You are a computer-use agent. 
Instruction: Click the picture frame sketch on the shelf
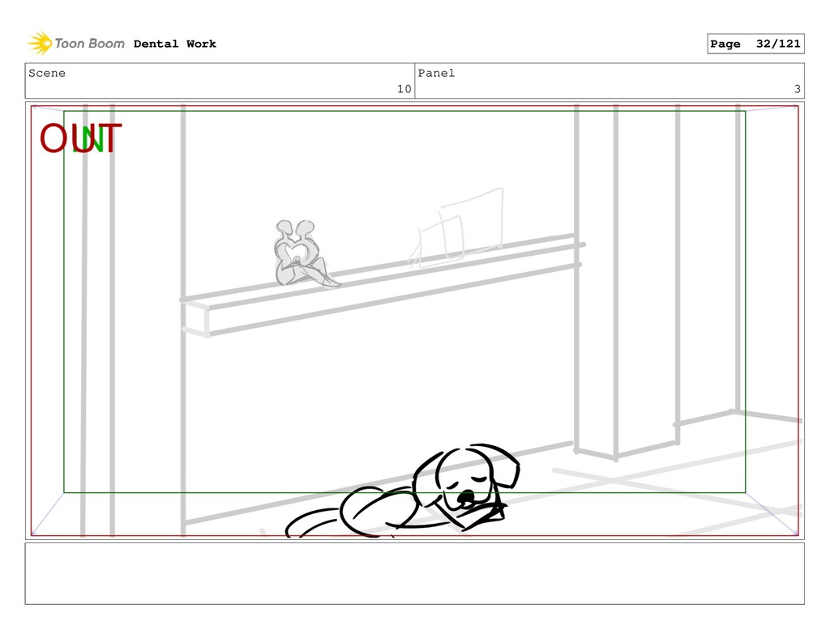[x=456, y=228]
